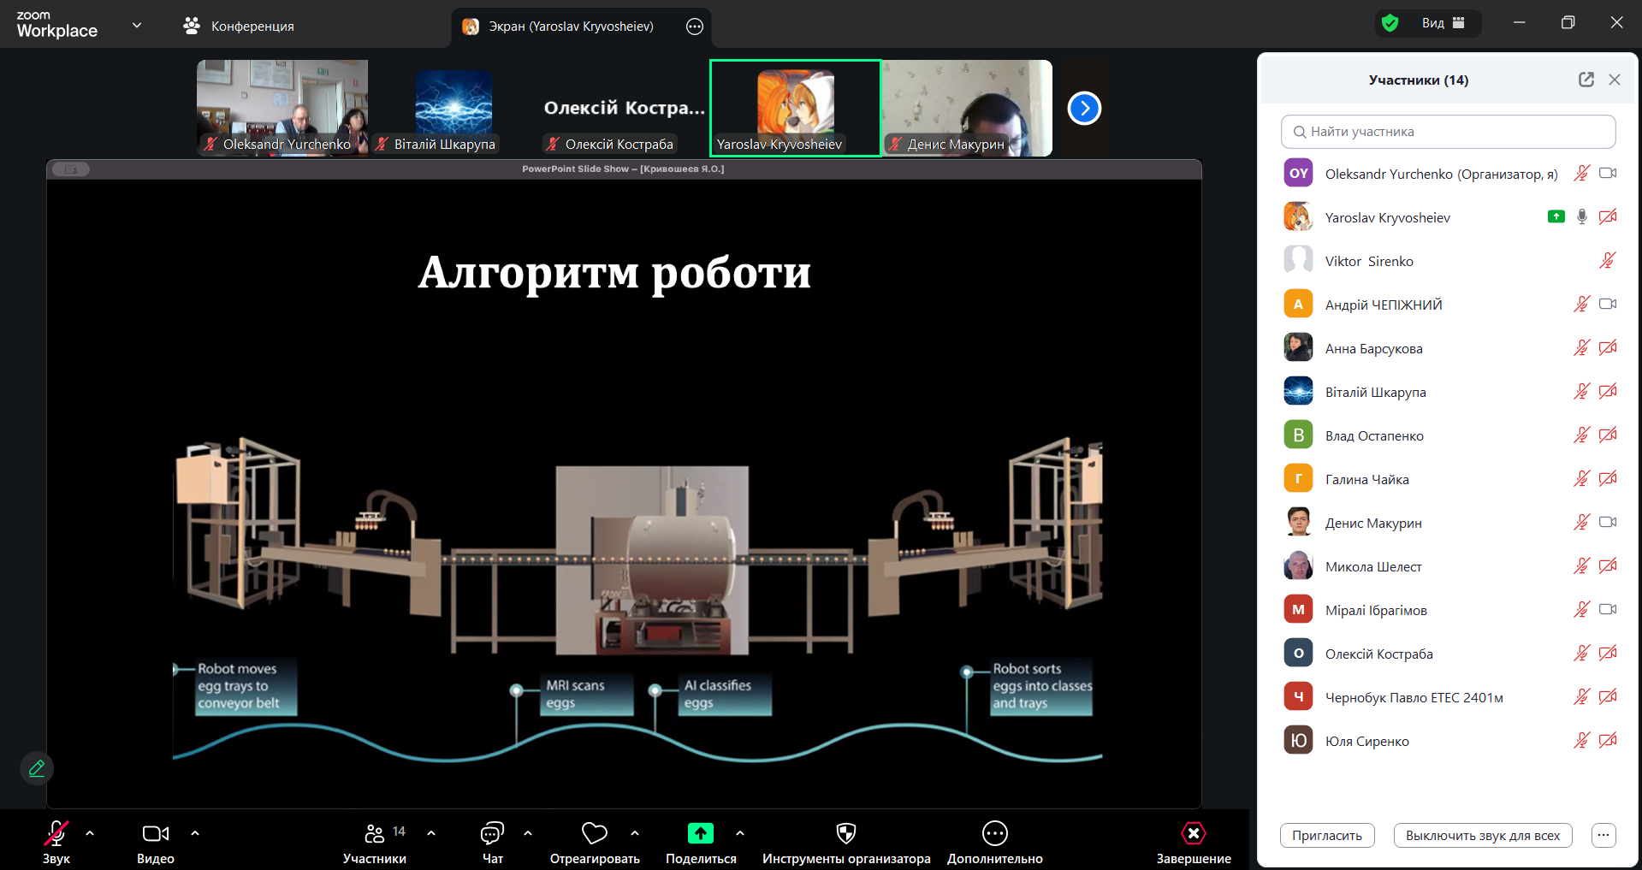Viewport: 1642px width, 870px height.
Task: Click Выключить звук для всех button
Action: pyautogui.click(x=1482, y=836)
